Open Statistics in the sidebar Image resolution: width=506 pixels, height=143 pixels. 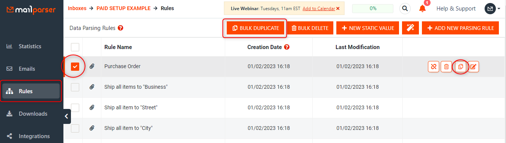click(x=30, y=46)
